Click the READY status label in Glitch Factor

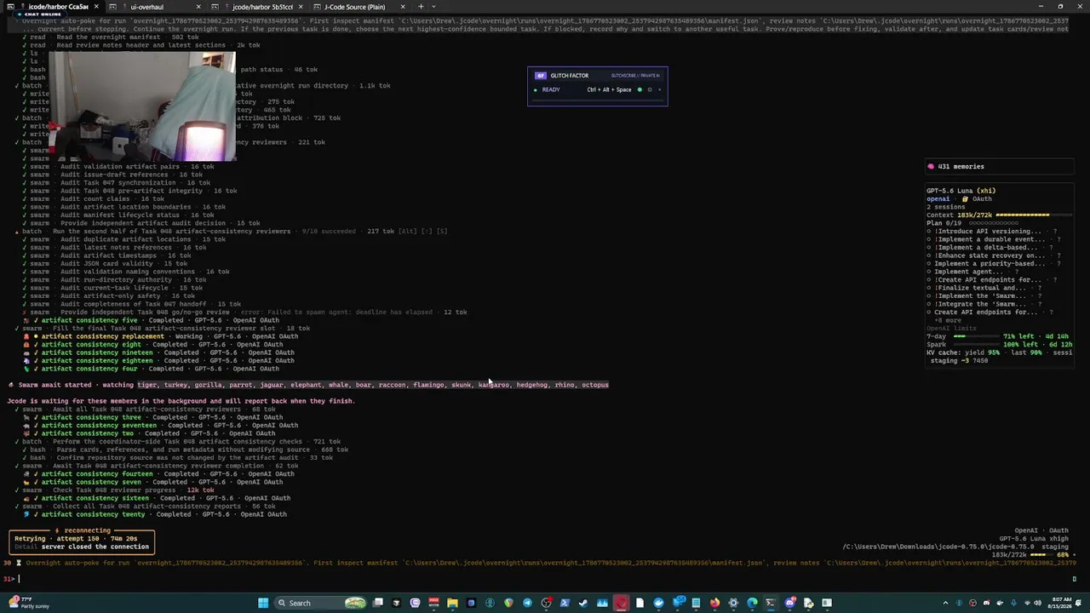click(551, 89)
